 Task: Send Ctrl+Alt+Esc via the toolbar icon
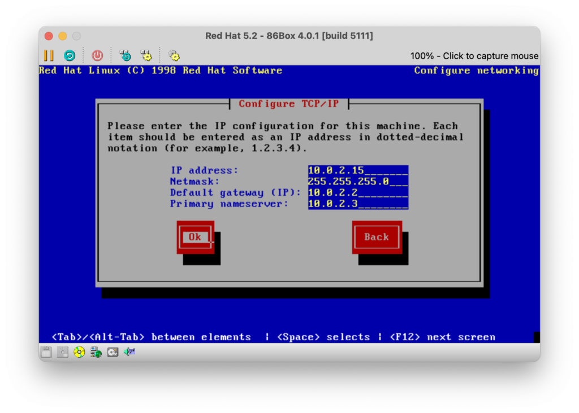click(x=146, y=56)
